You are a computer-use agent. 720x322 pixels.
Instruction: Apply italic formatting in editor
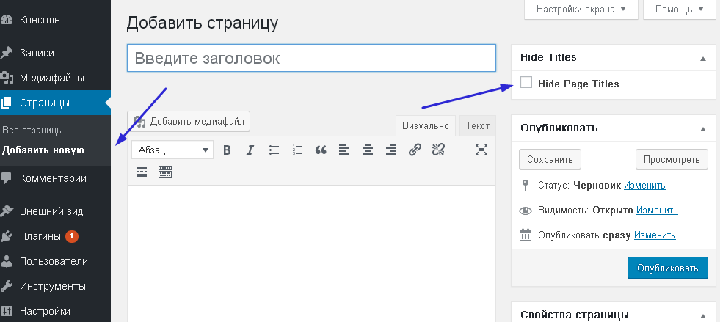pos(250,150)
